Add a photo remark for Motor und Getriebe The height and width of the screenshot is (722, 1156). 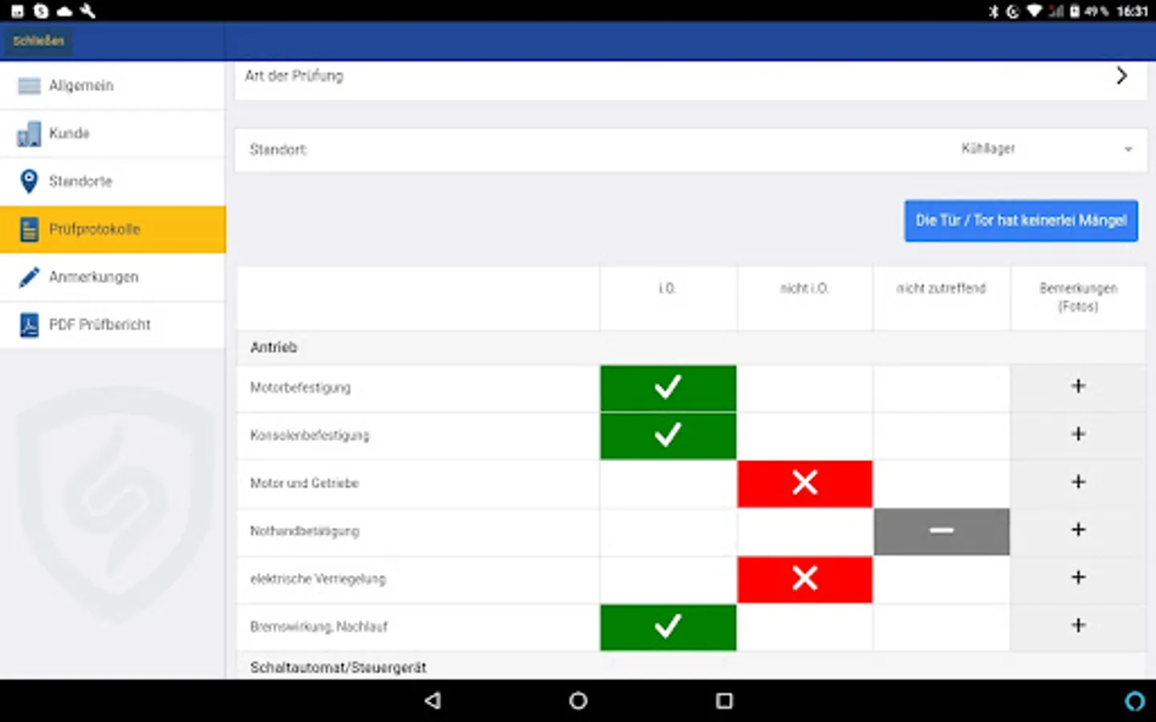pyautogui.click(x=1078, y=482)
